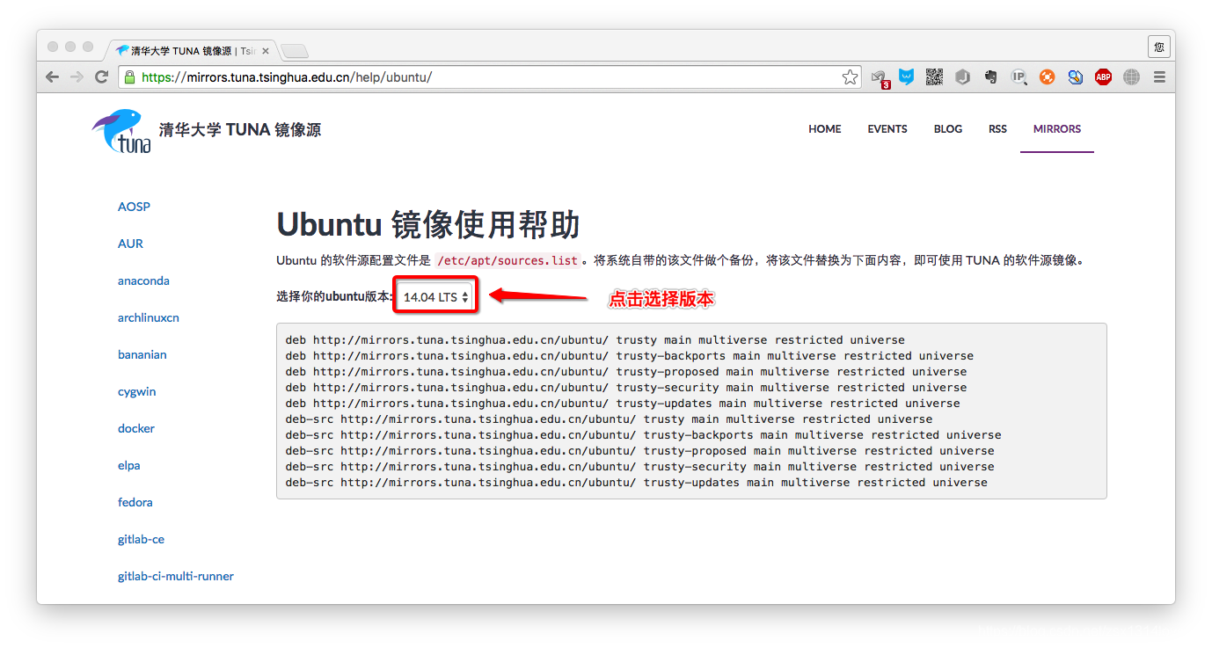Open the QR code extension
This screenshot has width=1212, height=648.
(x=934, y=77)
